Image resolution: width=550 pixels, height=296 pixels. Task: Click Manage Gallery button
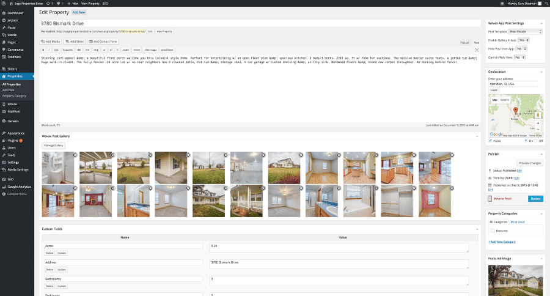coord(53,146)
